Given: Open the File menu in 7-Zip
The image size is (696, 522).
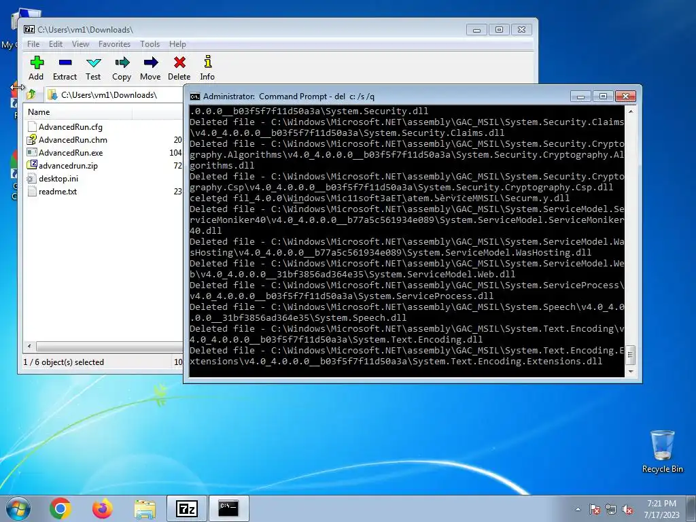Looking at the screenshot, I should [33, 44].
